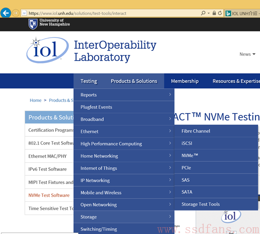Click the refresh page icon

[x=220, y=13]
